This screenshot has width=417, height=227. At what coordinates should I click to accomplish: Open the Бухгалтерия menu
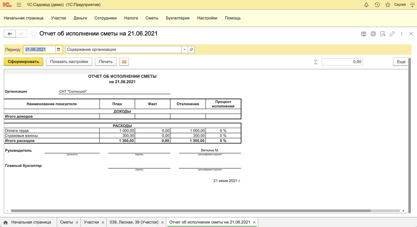click(178, 18)
